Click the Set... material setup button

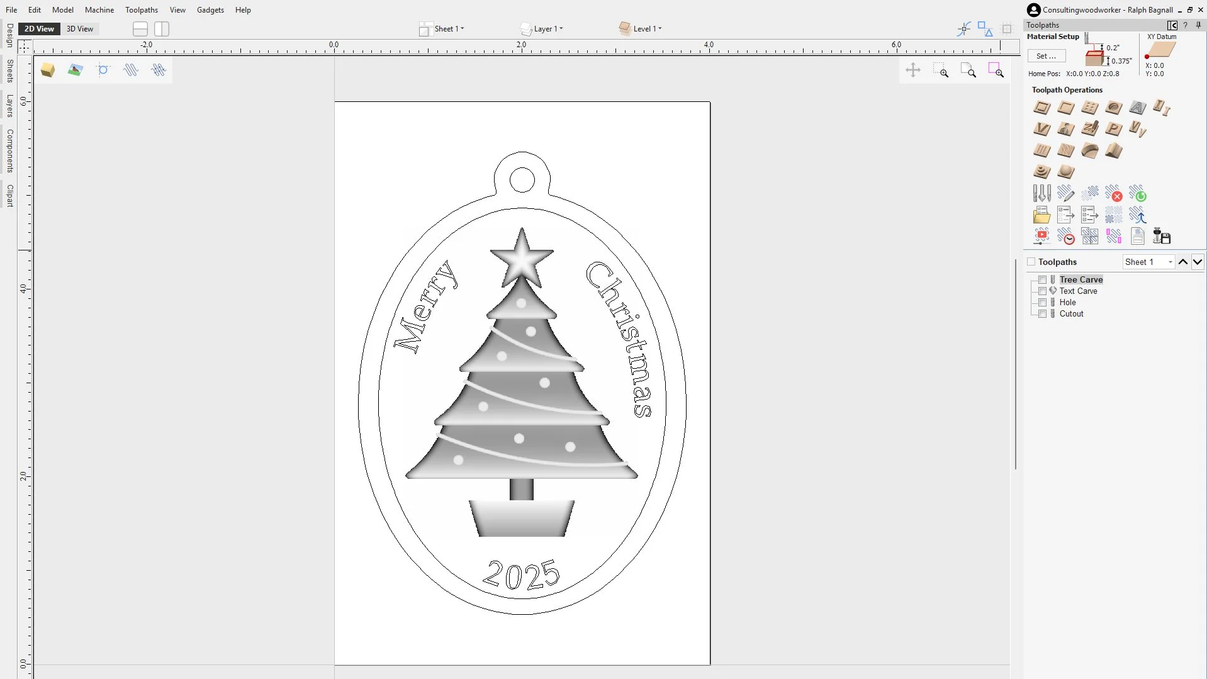pyautogui.click(x=1047, y=56)
